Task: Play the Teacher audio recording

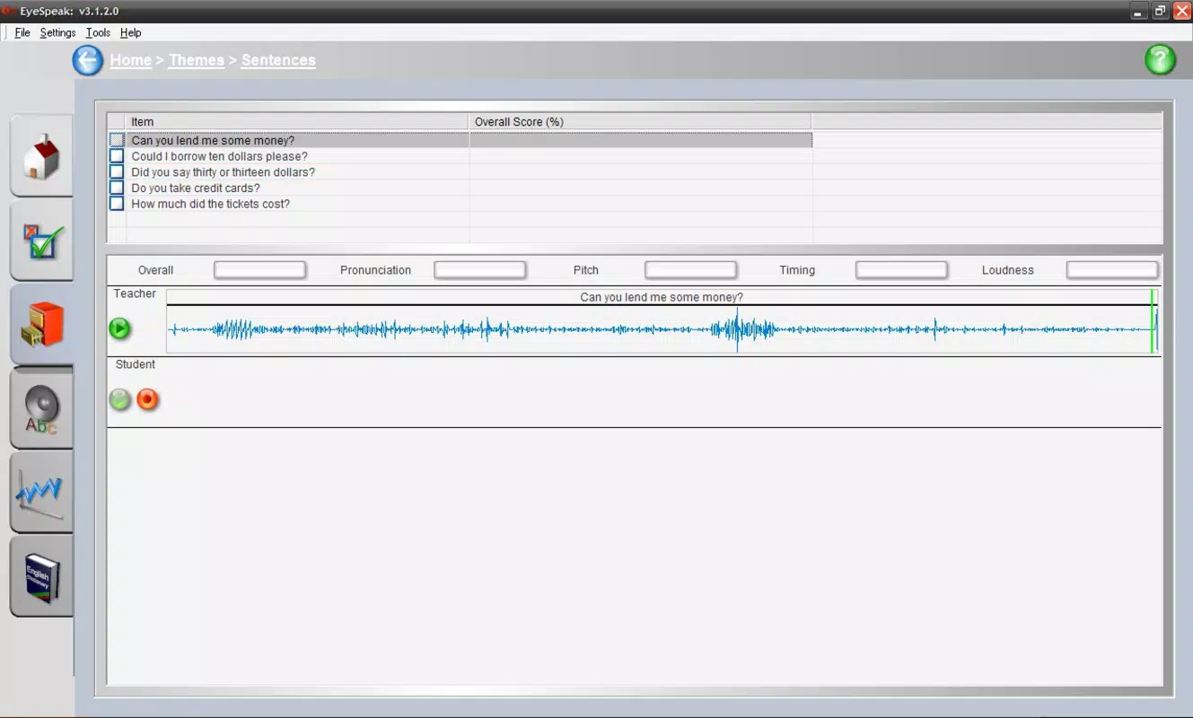Action: click(x=119, y=328)
